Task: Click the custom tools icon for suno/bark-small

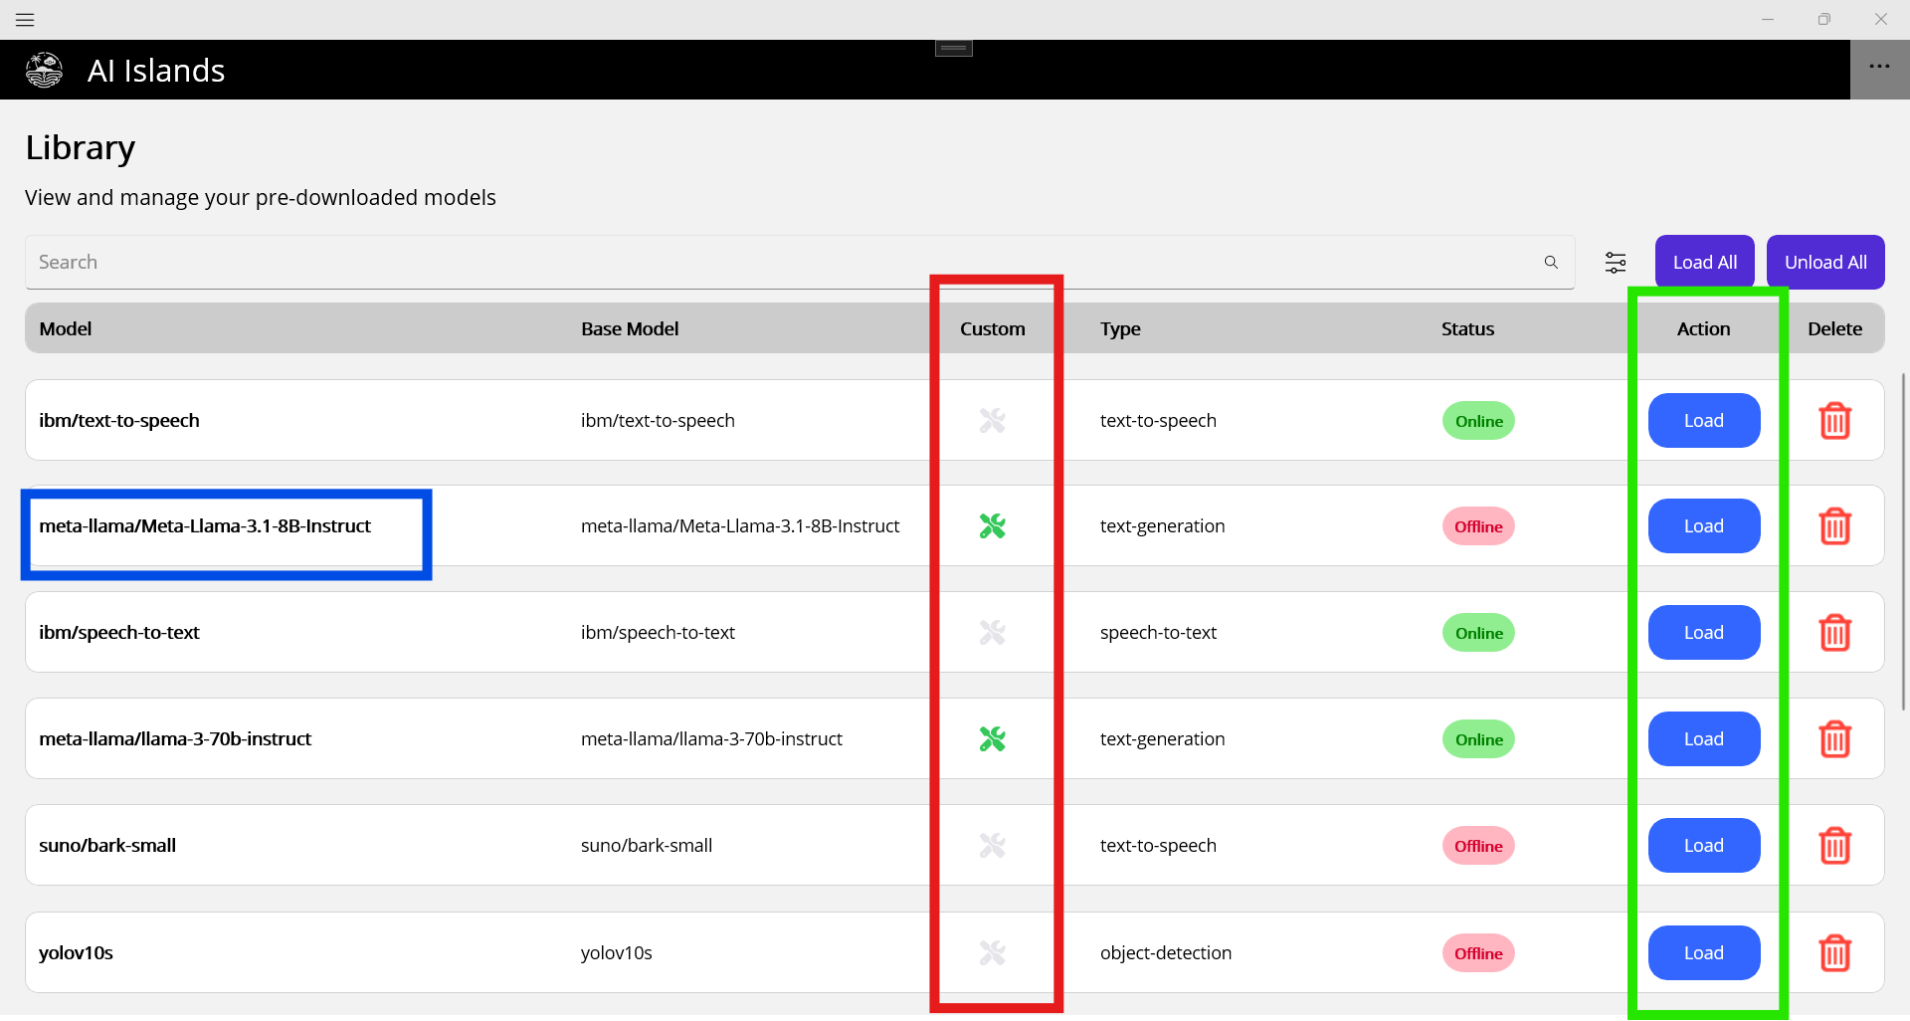Action: point(993,846)
